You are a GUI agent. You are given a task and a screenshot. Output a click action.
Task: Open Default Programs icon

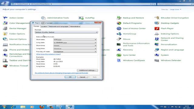click(119, 23)
